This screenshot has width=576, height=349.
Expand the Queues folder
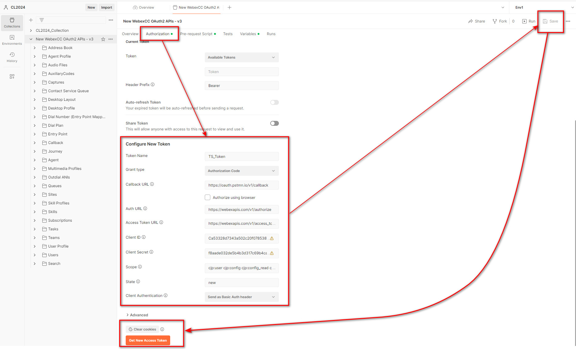pyautogui.click(x=35, y=186)
